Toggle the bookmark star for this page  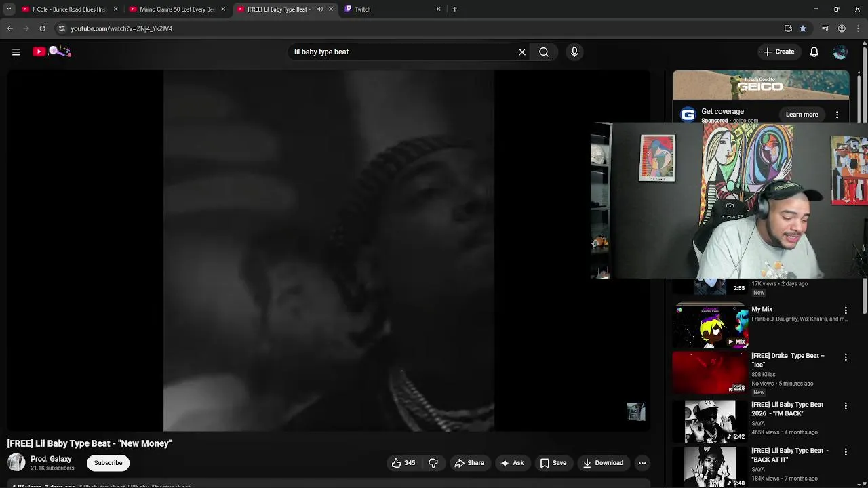(x=803, y=28)
